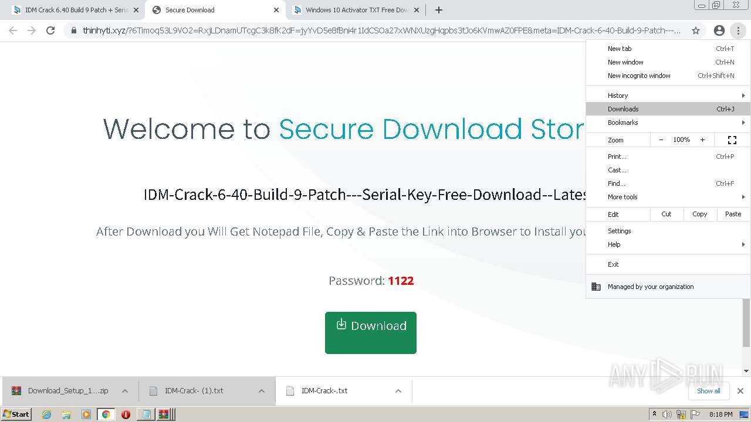Viewport: 751px width, 422px height.
Task: Close the Secure Download tab
Action: point(276,10)
